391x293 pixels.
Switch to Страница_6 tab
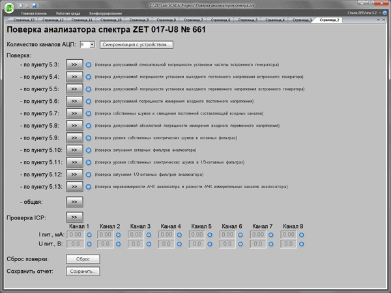(220, 20)
